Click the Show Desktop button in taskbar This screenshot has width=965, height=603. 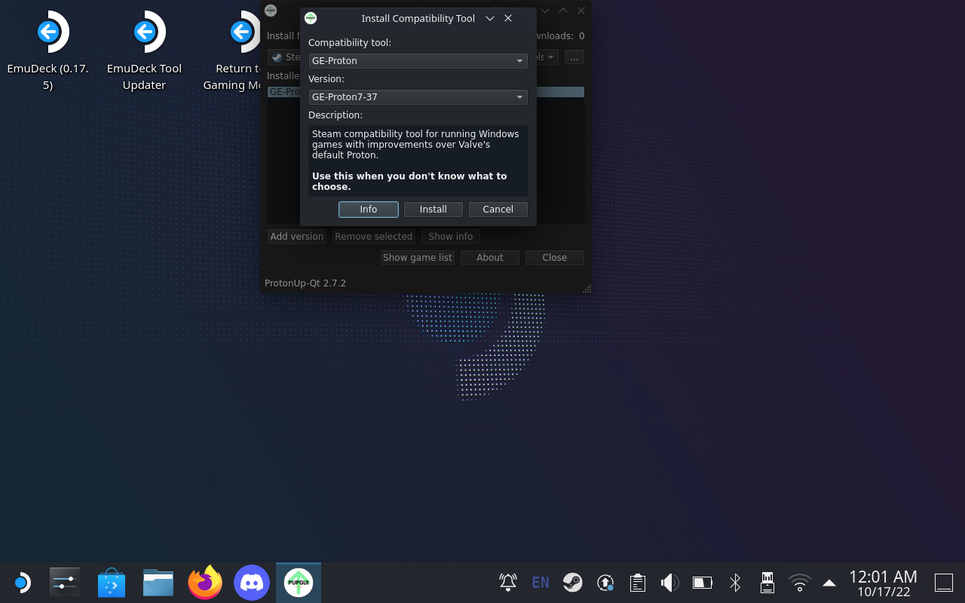[x=944, y=583]
